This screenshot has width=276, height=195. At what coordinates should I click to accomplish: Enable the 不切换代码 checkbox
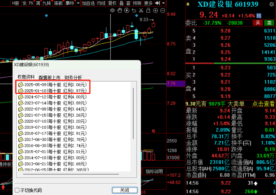(x=17, y=190)
